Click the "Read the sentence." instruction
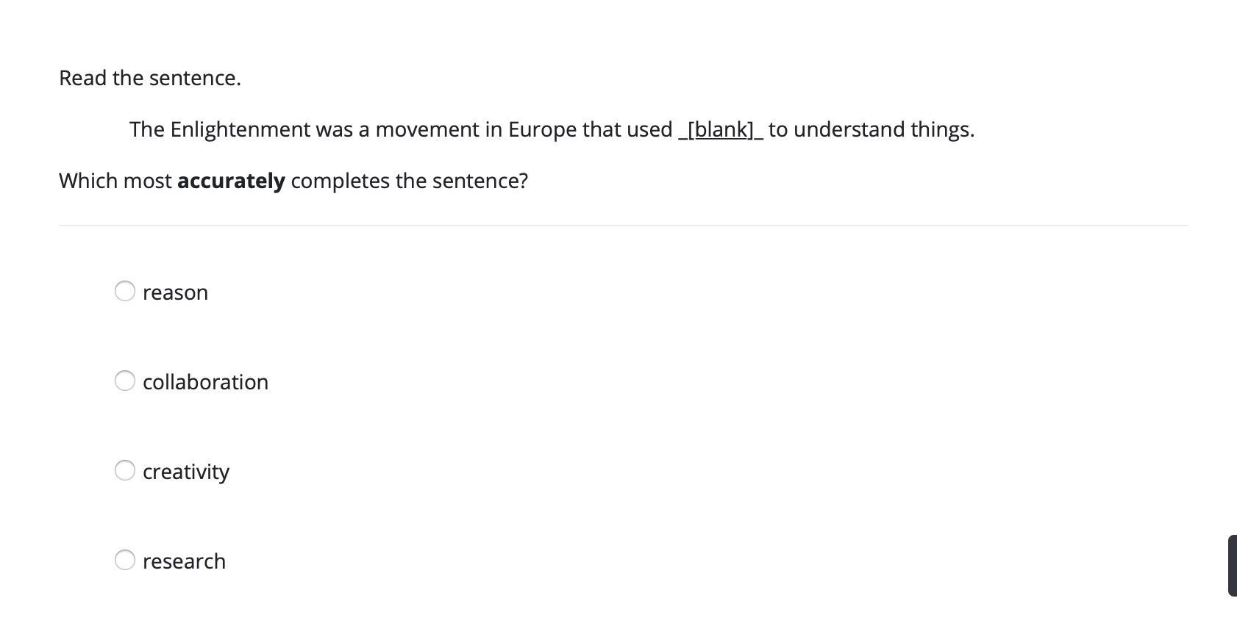This screenshot has height=623, width=1237. [x=150, y=78]
